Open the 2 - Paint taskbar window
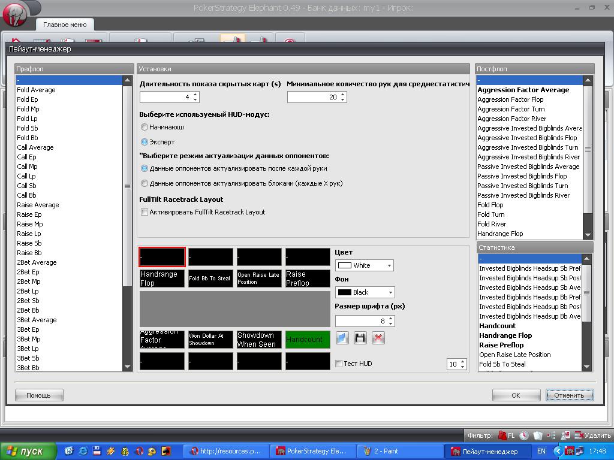The width and height of the screenshot is (614, 460). point(399,451)
